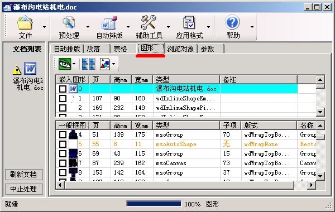The width and height of the screenshot is (335, 212).
Task: Sort by 一般框图 column header
Action: 72,125
